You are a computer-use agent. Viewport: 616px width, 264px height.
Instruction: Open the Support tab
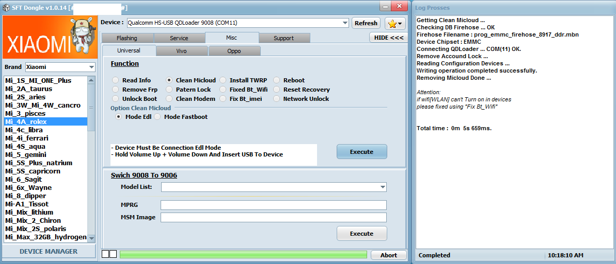click(x=284, y=38)
